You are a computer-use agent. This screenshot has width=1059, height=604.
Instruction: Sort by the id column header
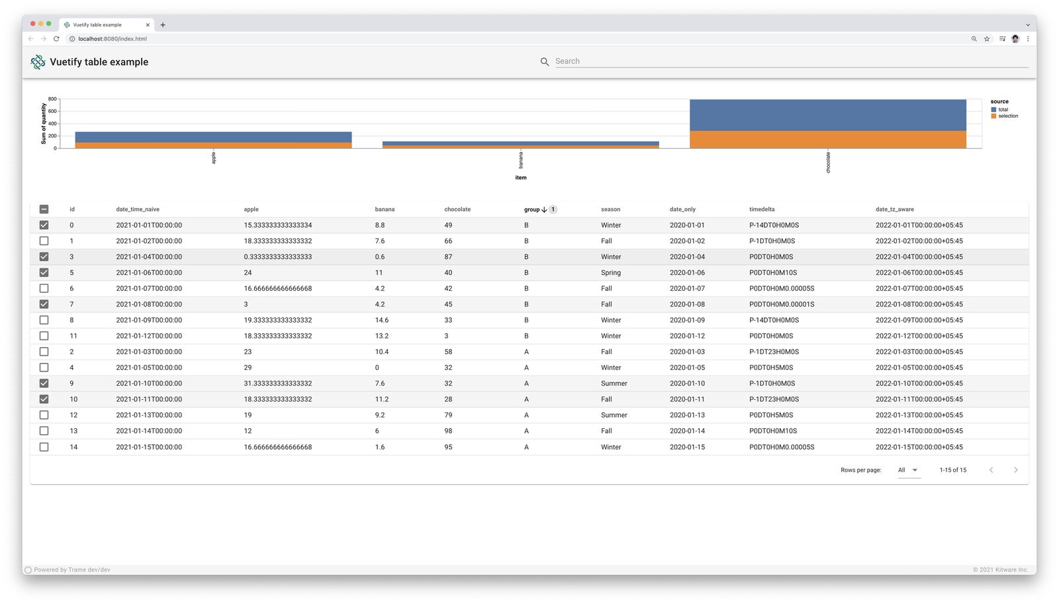pyautogui.click(x=72, y=209)
